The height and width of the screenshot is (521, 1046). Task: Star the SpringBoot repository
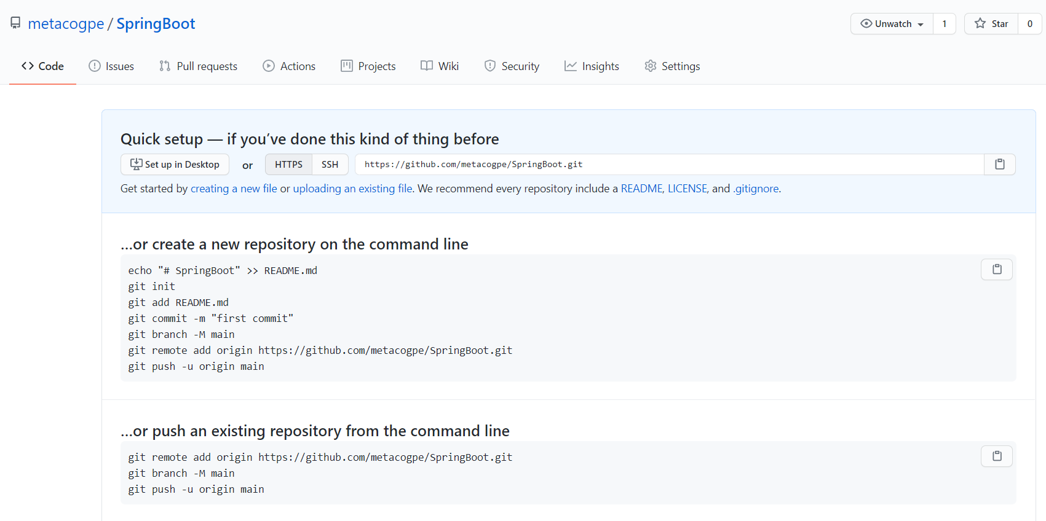point(991,24)
